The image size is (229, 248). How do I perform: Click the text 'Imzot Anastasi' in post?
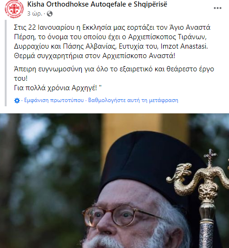tap(184, 46)
